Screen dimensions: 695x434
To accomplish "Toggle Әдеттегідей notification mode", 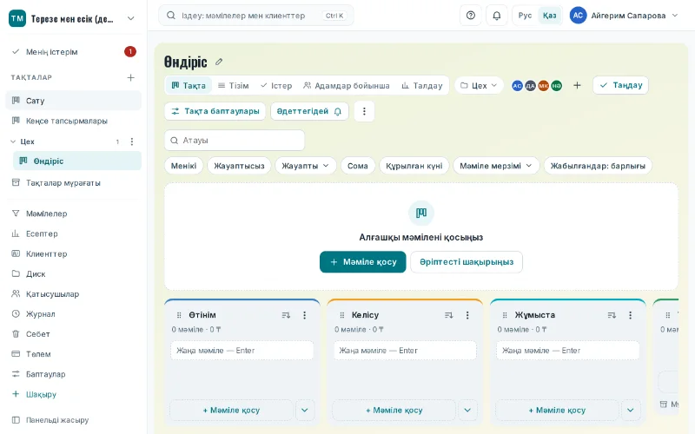I will click(309, 111).
